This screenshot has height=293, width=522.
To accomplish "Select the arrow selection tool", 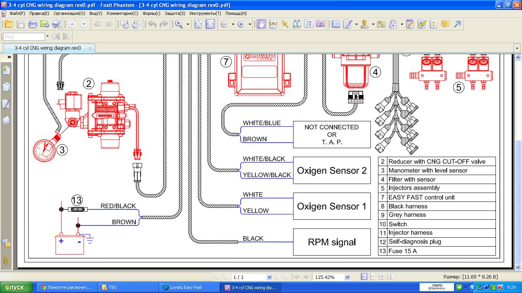I will [285, 24].
